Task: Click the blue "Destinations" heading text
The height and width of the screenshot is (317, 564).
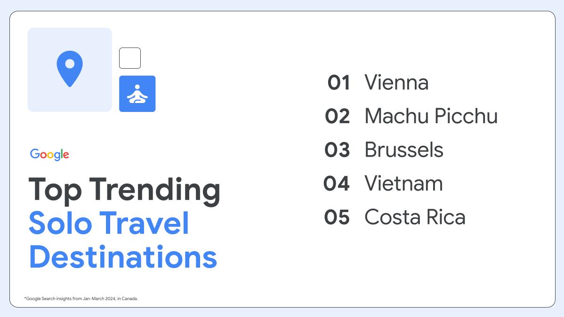Action: point(123,257)
